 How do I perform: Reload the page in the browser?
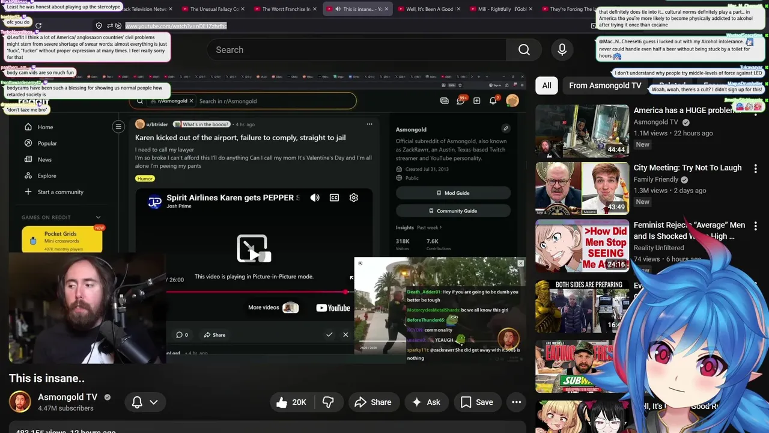coord(38,26)
